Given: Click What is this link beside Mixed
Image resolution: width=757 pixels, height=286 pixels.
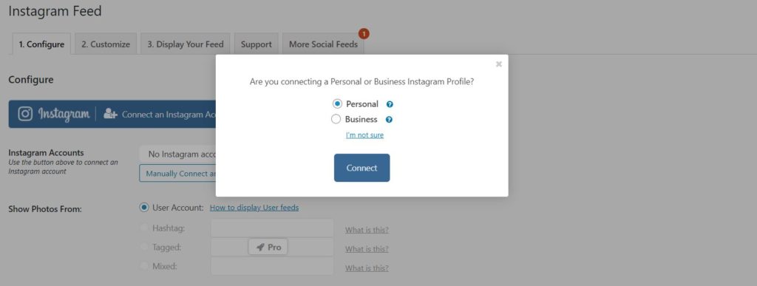Looking at the screenshot, I should [367, 268].
